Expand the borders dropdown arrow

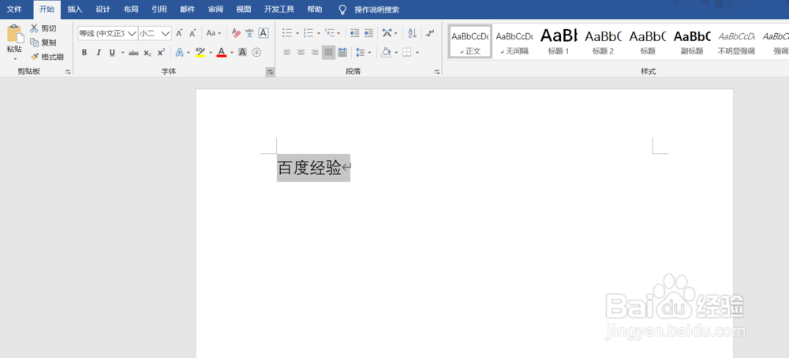pyautogui.click(x=417, y=52)
